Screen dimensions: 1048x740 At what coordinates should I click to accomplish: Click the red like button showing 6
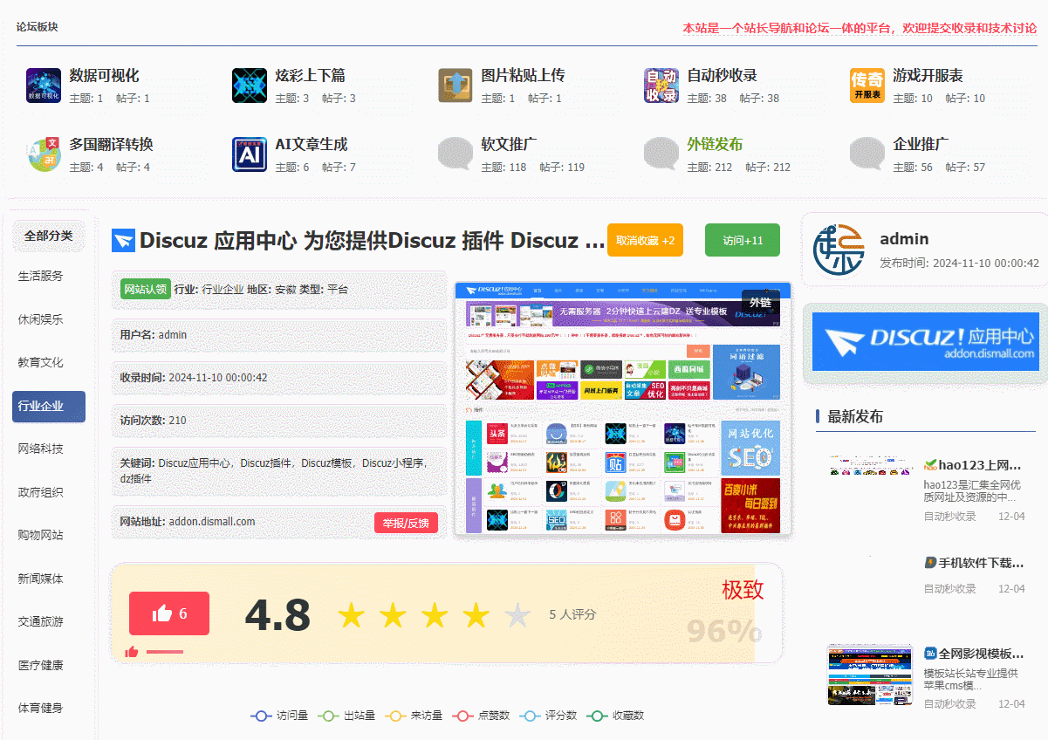click(x=169, y=613)
